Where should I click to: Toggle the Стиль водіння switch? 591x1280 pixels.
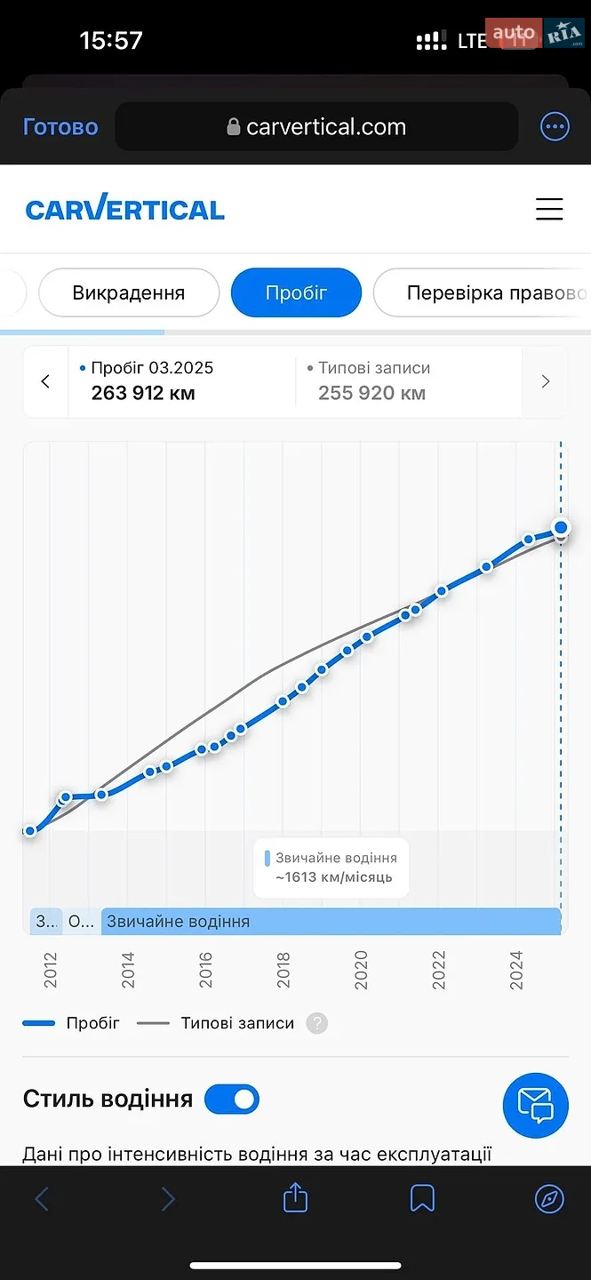[232, 1100]
